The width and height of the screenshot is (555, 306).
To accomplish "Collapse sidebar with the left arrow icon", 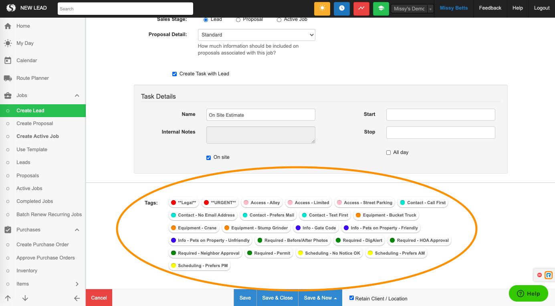I will click(77, 298).
